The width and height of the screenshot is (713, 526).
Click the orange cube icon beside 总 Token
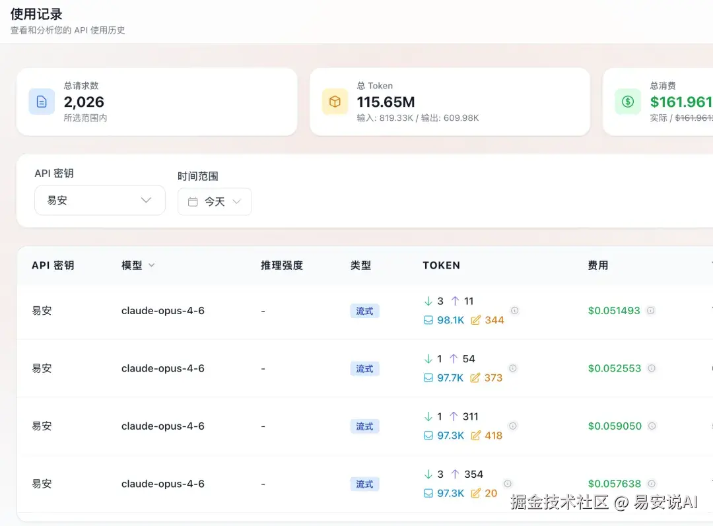(335, 102)
